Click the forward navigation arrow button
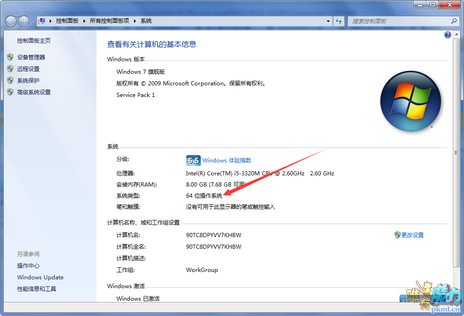464x316 pixels. [24, 21]
